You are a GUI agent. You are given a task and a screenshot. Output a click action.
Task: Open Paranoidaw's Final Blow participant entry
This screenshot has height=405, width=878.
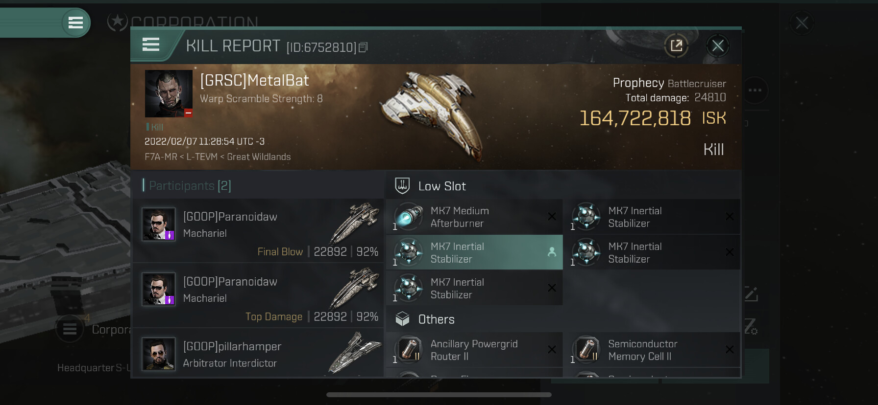258,230
